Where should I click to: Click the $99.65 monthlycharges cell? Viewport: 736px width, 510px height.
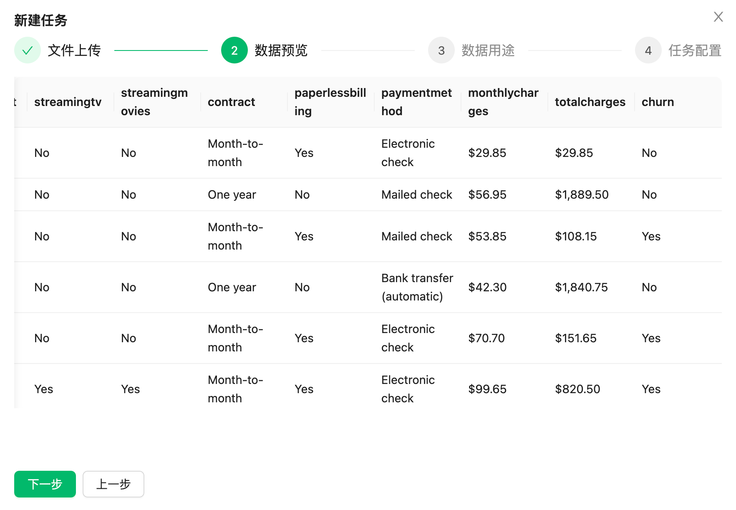tap(487, 389)
